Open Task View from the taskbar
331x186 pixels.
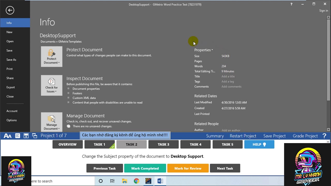pos(112,181)
